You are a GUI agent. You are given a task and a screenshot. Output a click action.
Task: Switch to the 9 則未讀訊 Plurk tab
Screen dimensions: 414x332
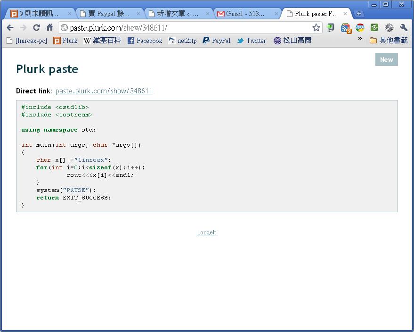(40, 14)
